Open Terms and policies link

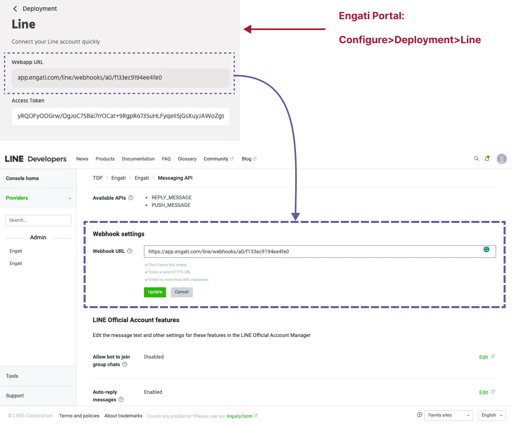pyautogui.click(x=79, y=416)
